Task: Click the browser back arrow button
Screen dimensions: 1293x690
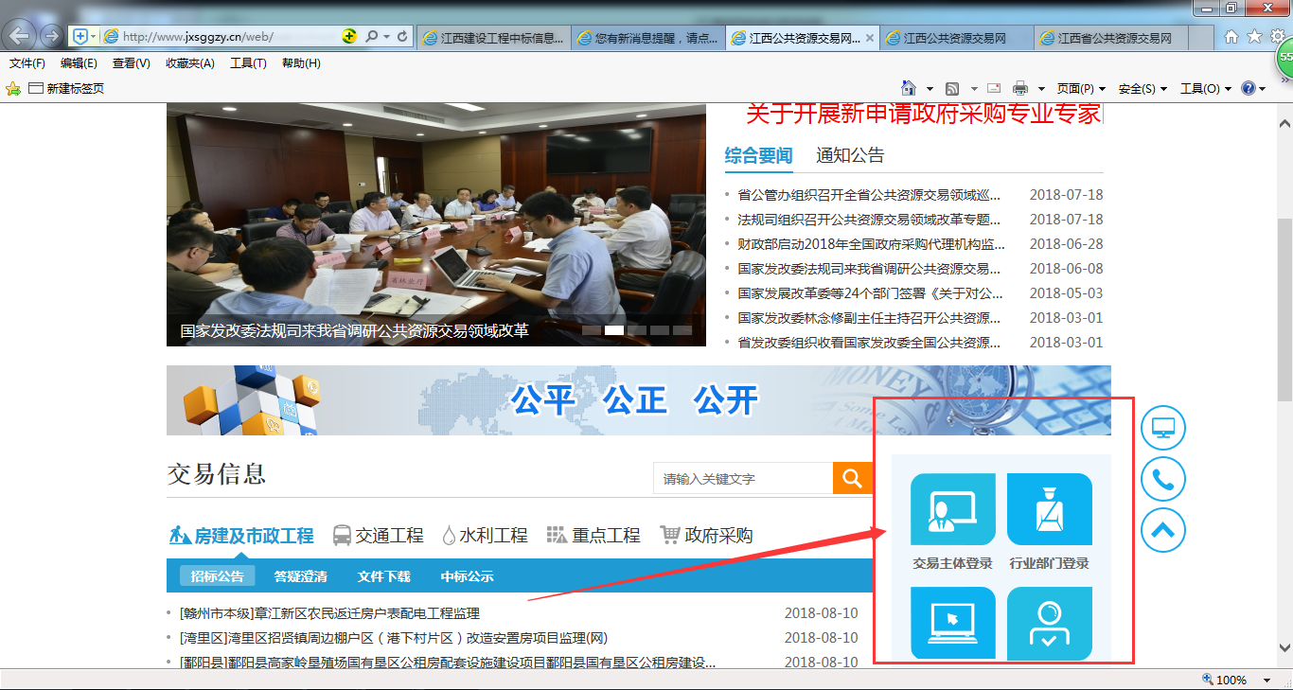Action: (21, 36)
